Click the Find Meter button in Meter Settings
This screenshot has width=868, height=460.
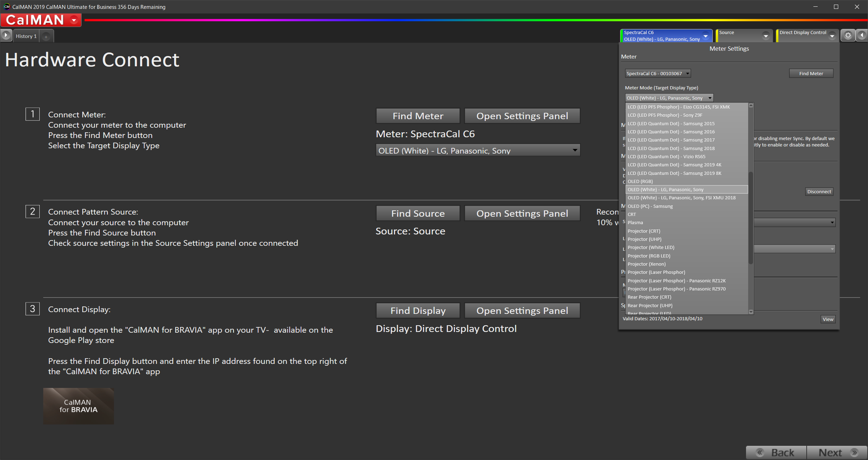point(811,73)
